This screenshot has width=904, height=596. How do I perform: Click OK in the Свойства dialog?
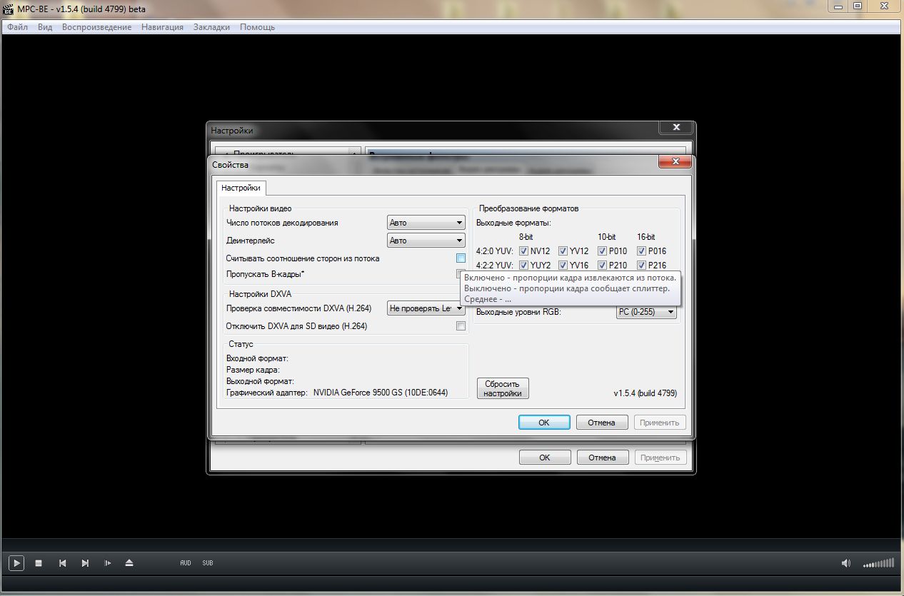point(544,423)
